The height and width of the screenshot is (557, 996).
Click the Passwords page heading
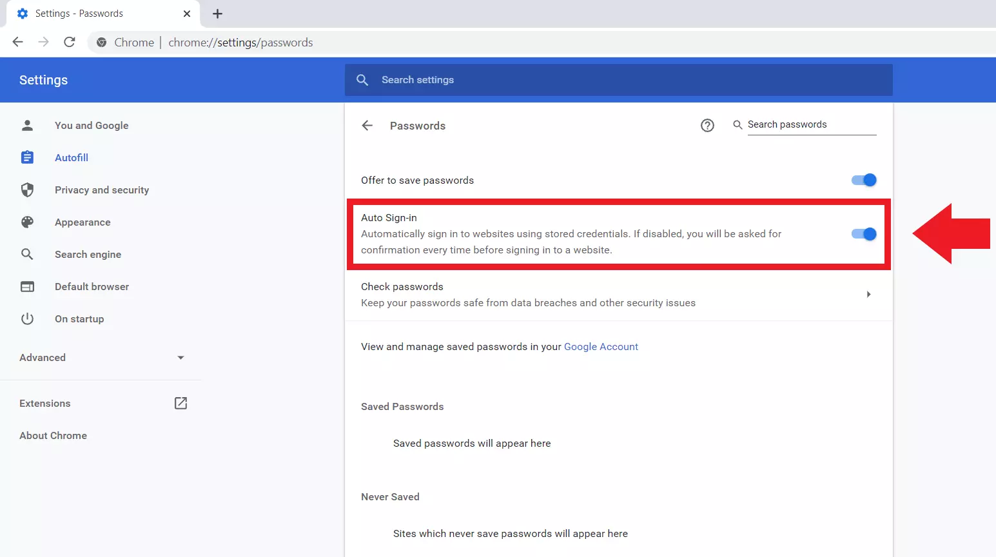click(x=418, y=126)
